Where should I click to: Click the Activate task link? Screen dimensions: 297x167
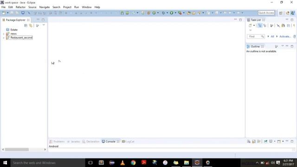point(285,36)
